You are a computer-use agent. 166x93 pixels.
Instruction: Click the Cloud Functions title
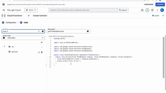(15, 16)
